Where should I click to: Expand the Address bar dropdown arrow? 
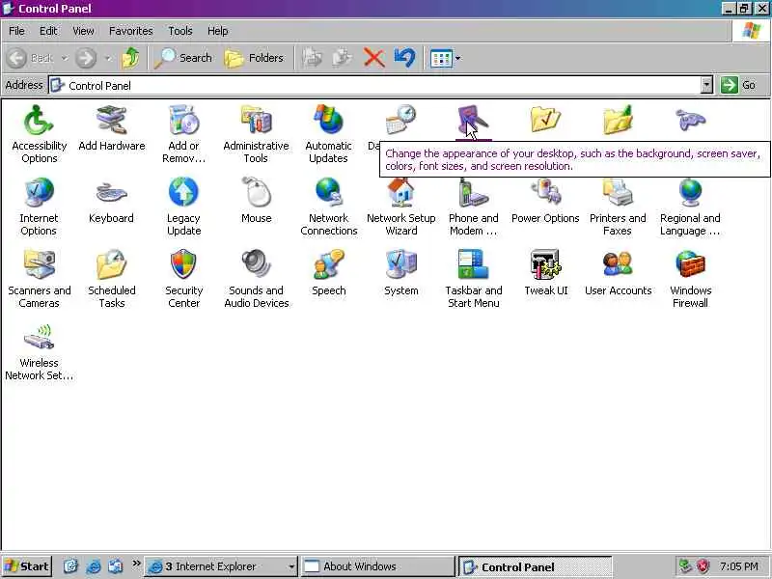706,85
